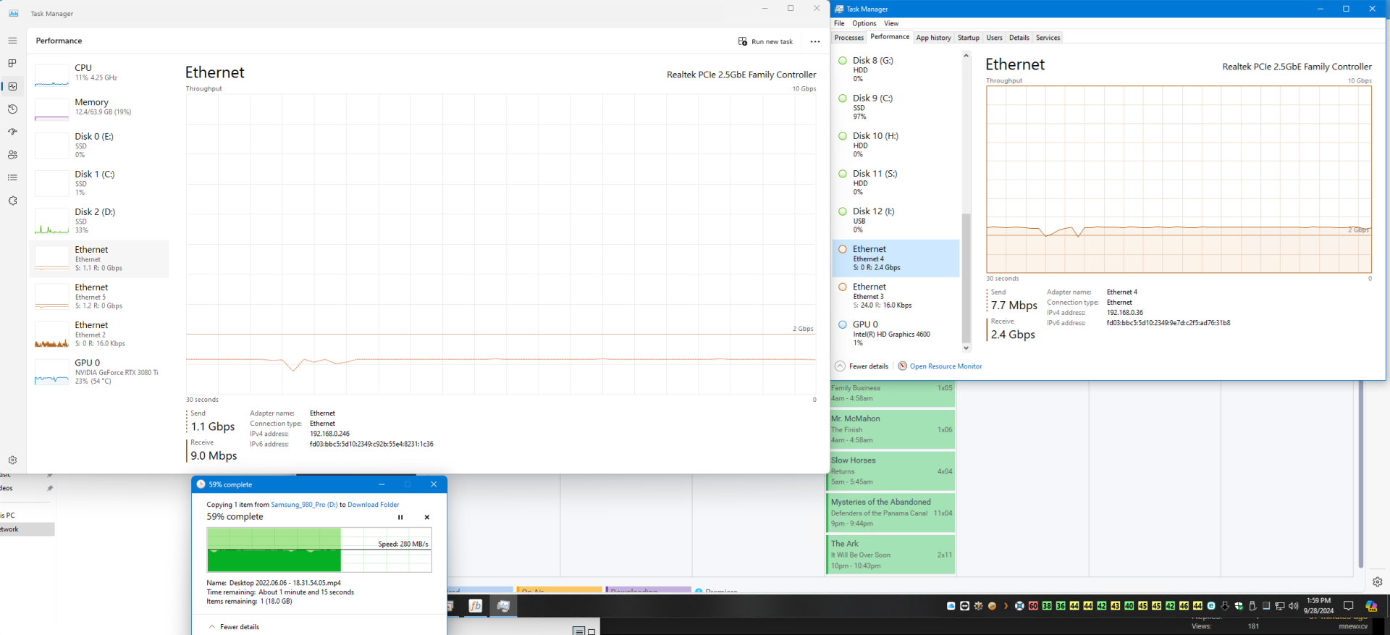Collapse the right Task Manager with Fewer details
This screenshot has height=635, width=1390.
(x=862, y=366)
